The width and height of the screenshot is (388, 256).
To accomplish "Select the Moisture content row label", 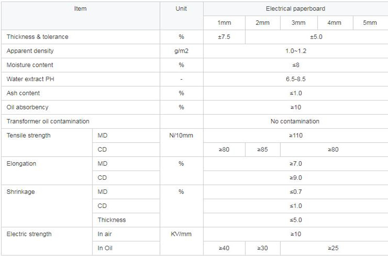I will [30, 65].
